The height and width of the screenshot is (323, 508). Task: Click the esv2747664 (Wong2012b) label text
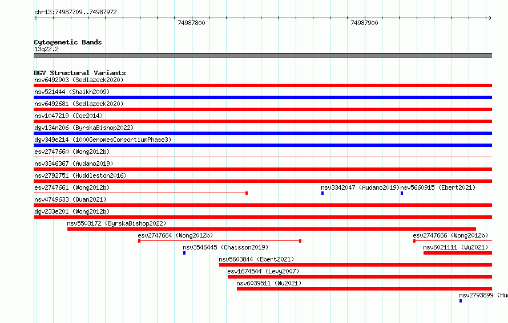175,235
